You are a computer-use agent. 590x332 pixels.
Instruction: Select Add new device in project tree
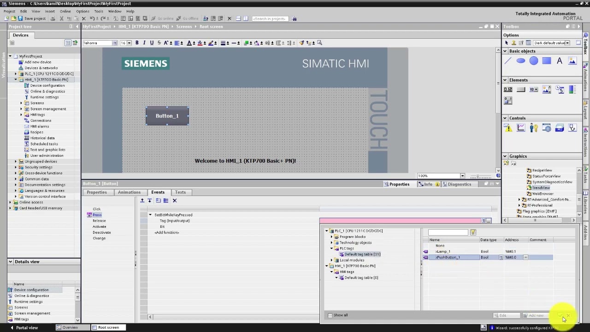pos(38,62)
